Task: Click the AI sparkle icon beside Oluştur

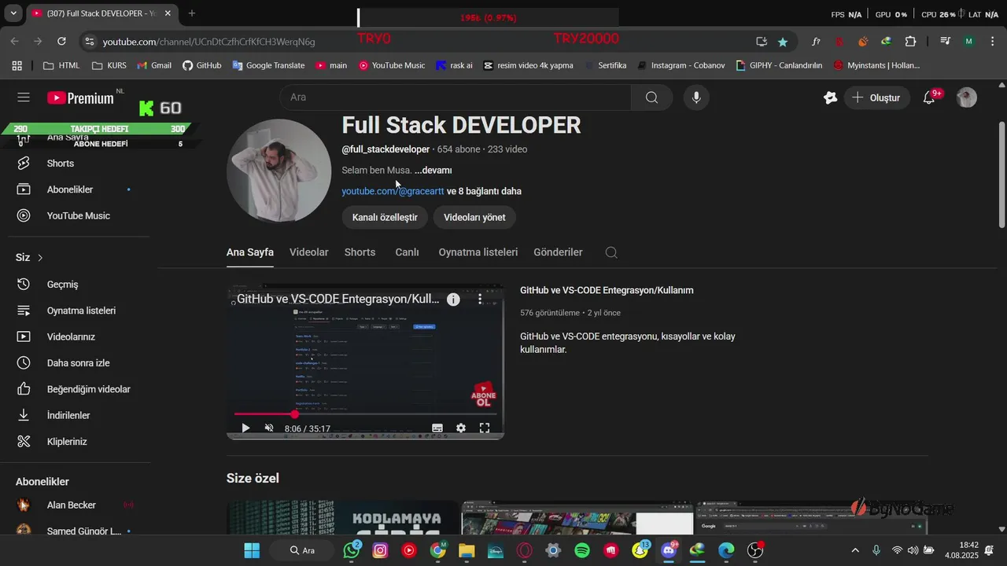Action: coord(830,97)
